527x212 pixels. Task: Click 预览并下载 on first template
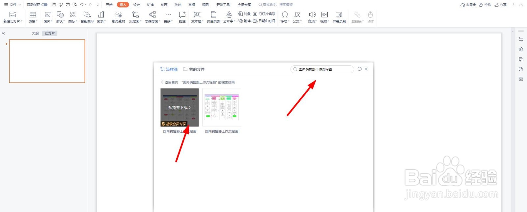click(180, 107)
